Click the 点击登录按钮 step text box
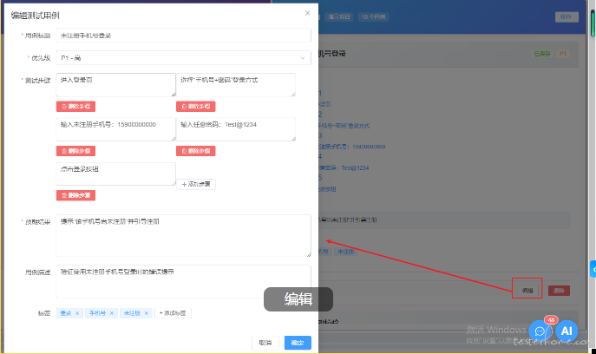596x354 pixels. pos(115,173)
